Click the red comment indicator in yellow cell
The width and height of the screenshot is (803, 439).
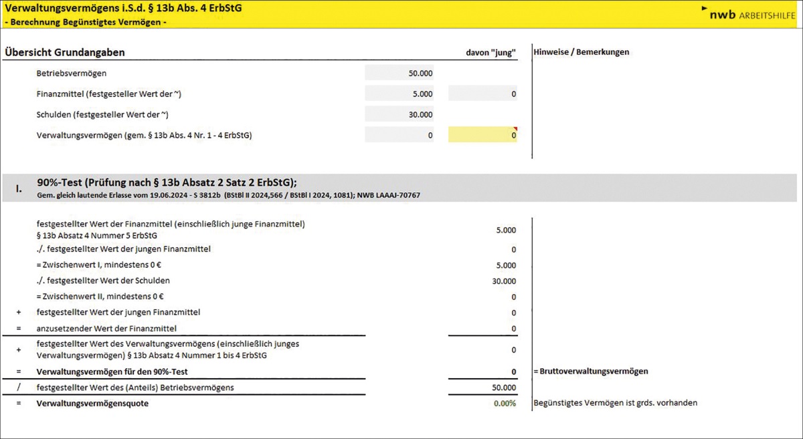coord(515,128)
